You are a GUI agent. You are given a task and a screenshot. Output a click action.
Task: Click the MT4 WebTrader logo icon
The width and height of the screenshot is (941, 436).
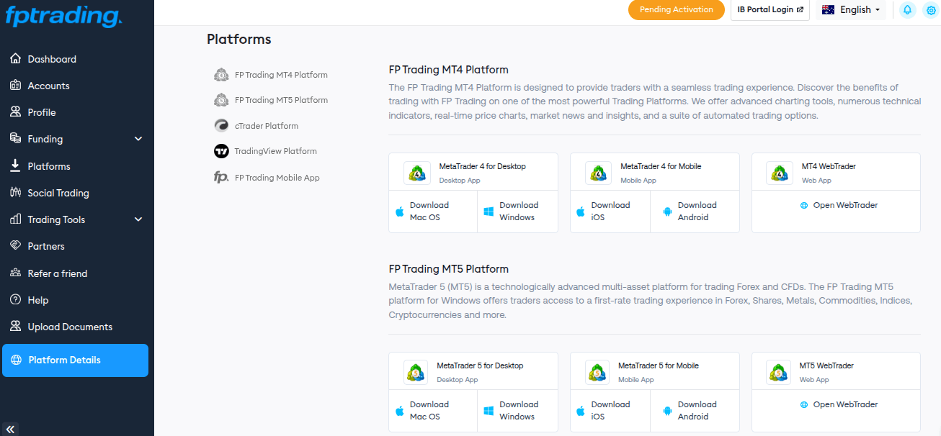(779, 173)
